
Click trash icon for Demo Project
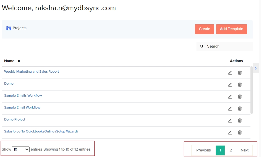coord(240,121)
